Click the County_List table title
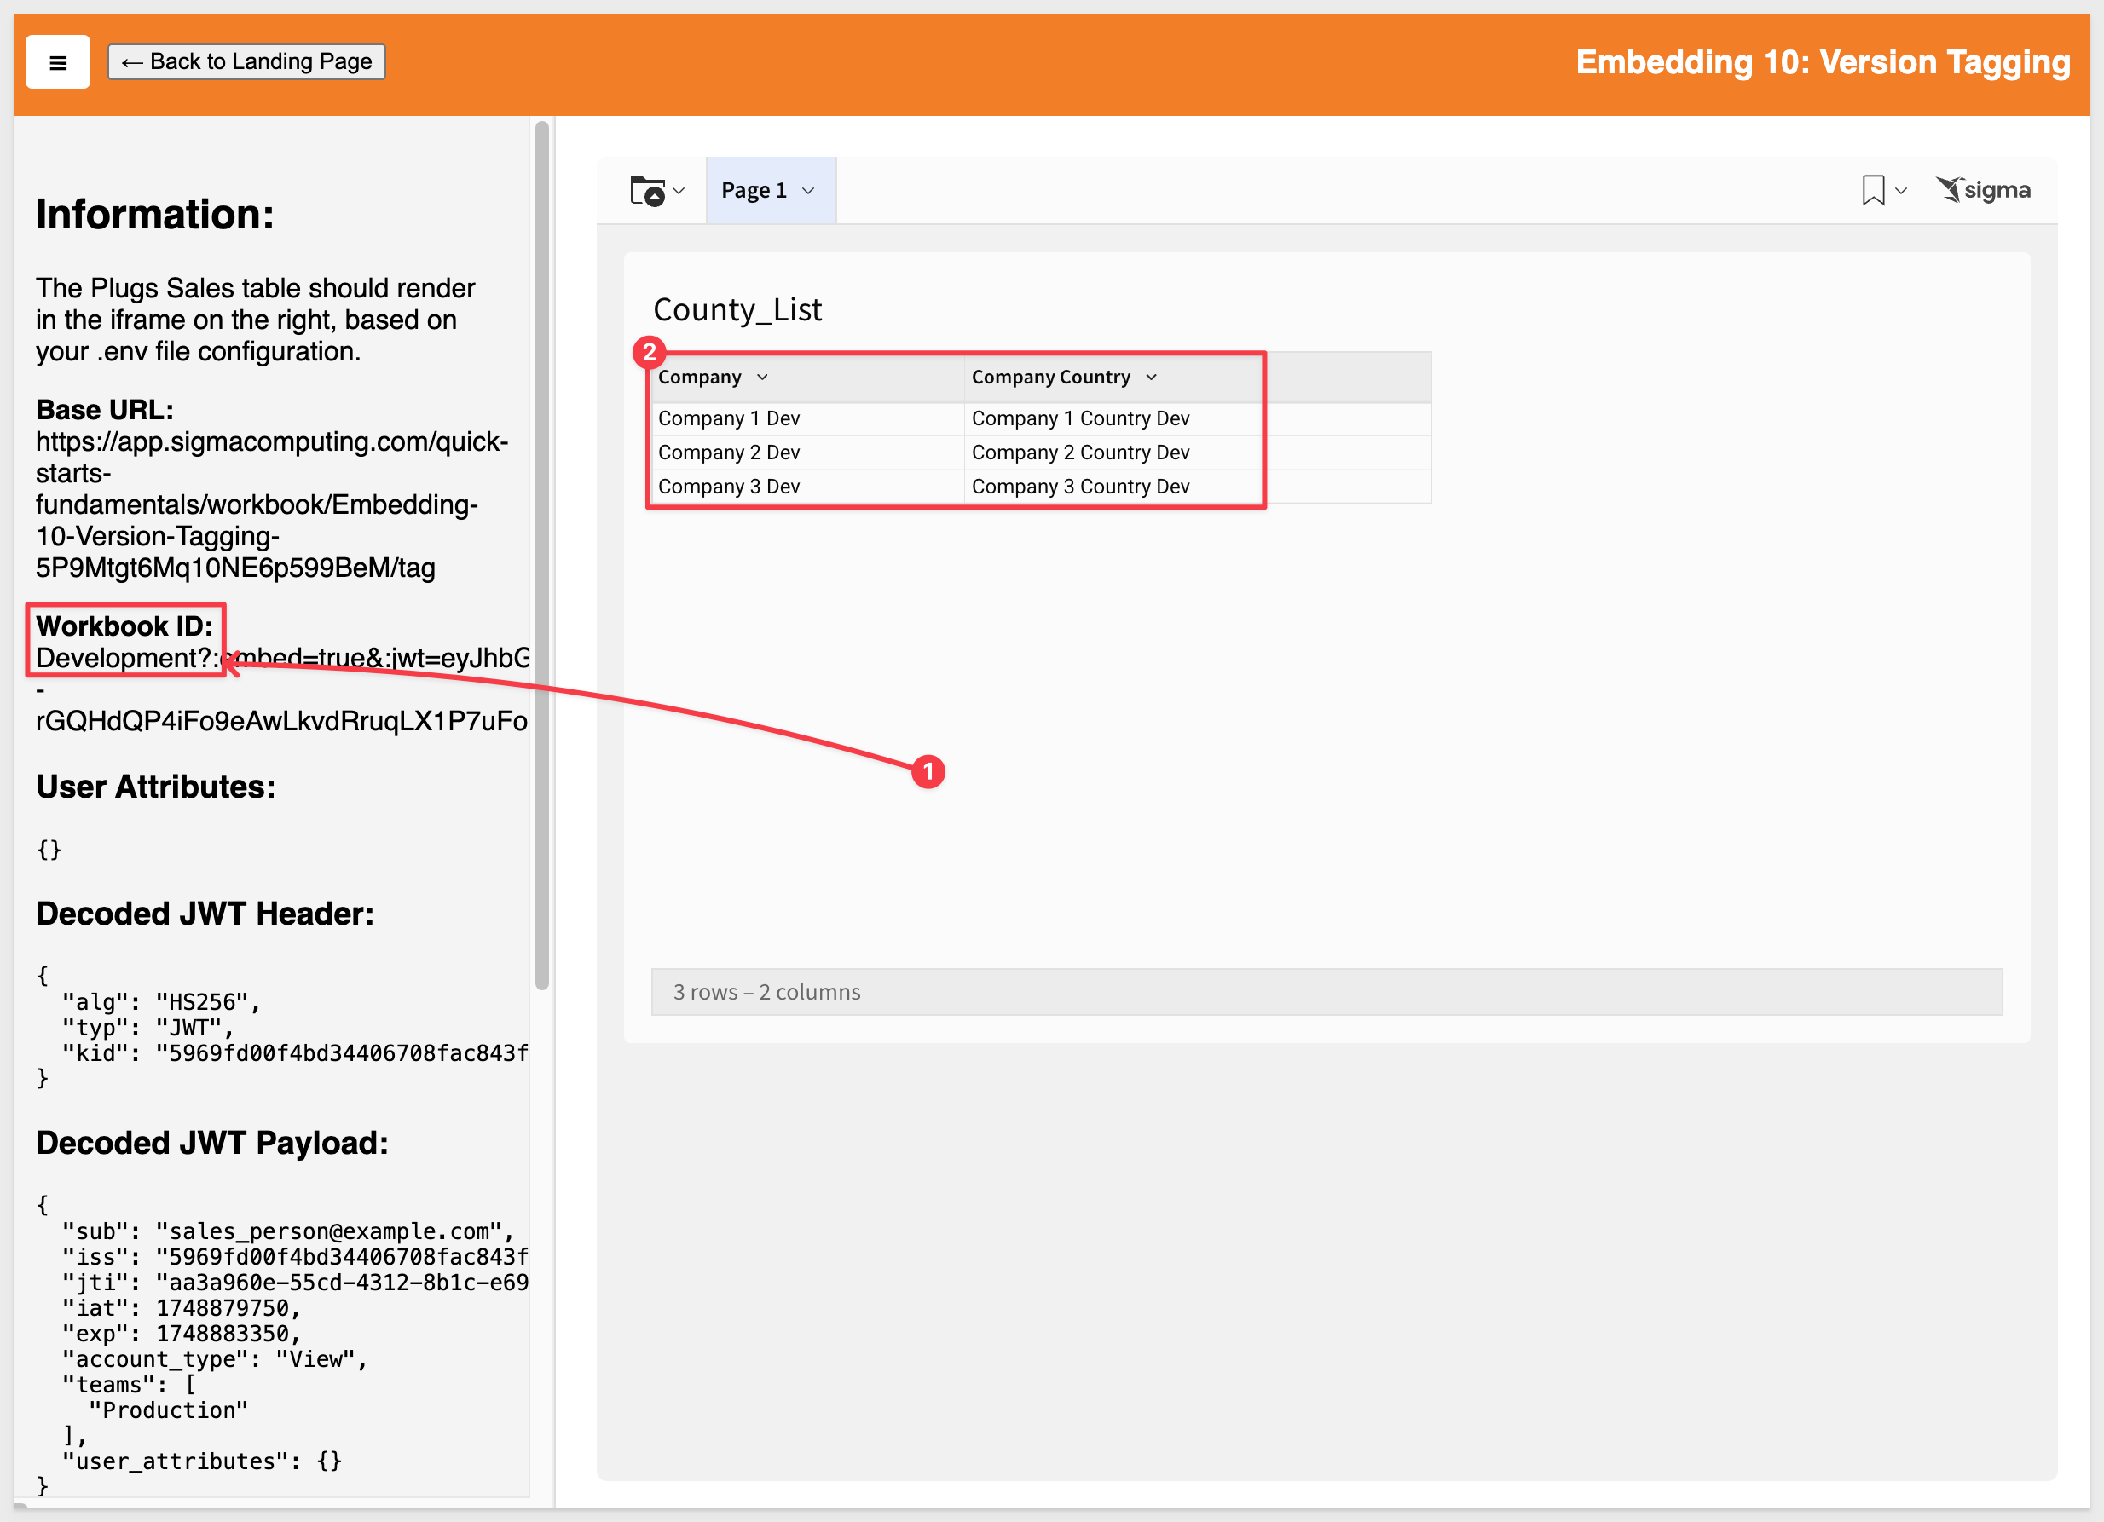Screen dimensions: 2104x1522 737,310
